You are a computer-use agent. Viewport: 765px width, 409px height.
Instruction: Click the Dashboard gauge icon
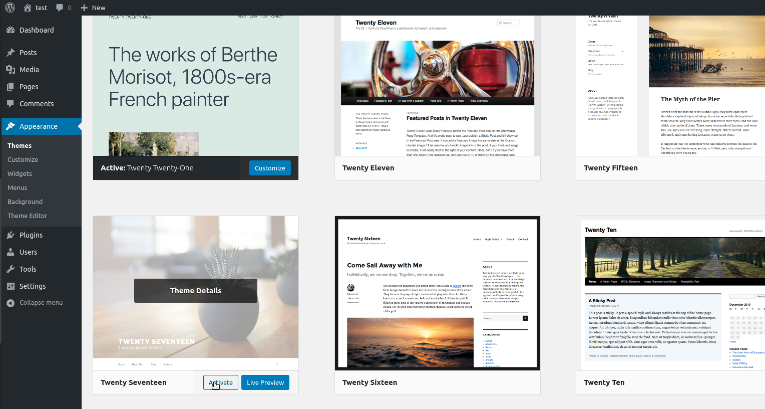(11, 30)
